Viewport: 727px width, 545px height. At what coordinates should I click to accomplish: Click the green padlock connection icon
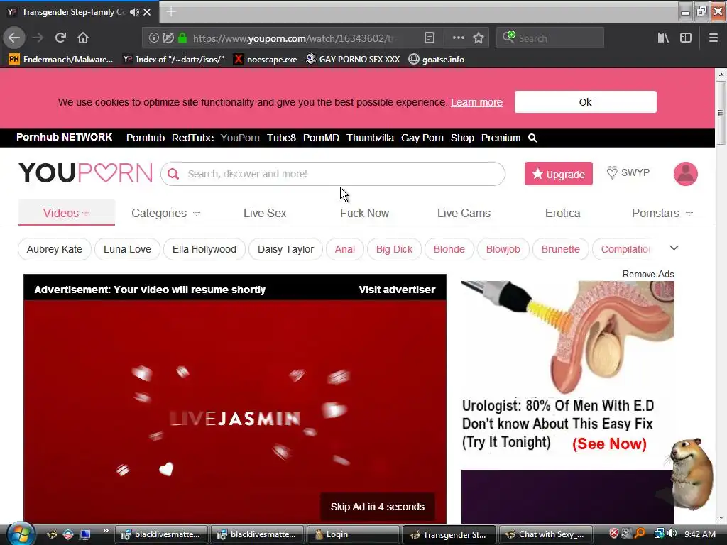[x=182, y=38]
